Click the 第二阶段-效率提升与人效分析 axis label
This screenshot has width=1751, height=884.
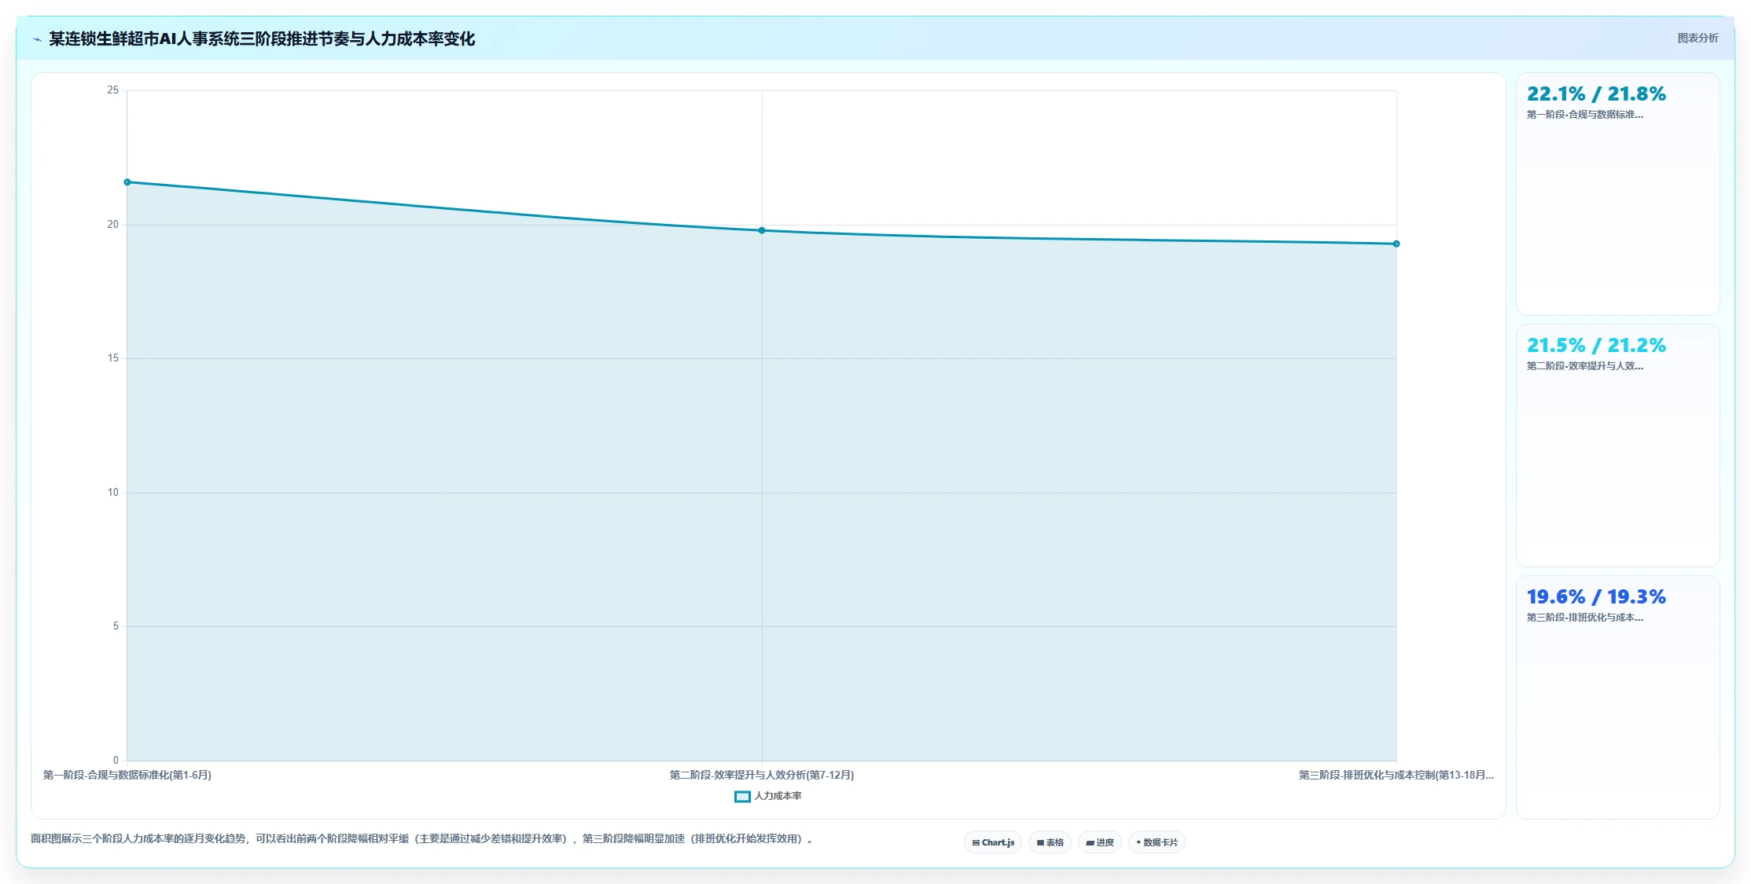762,775
